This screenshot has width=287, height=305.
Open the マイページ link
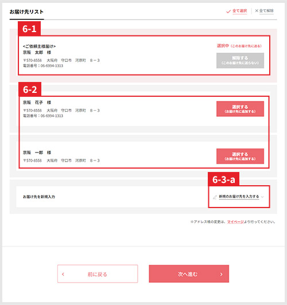coord(235,222)
